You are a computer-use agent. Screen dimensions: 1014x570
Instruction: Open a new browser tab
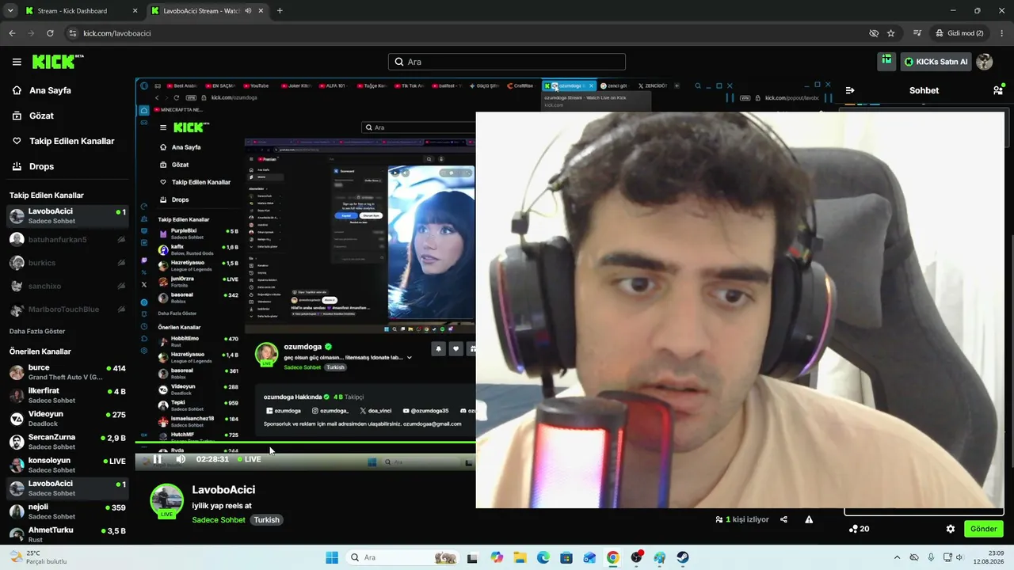pos(280,11)
